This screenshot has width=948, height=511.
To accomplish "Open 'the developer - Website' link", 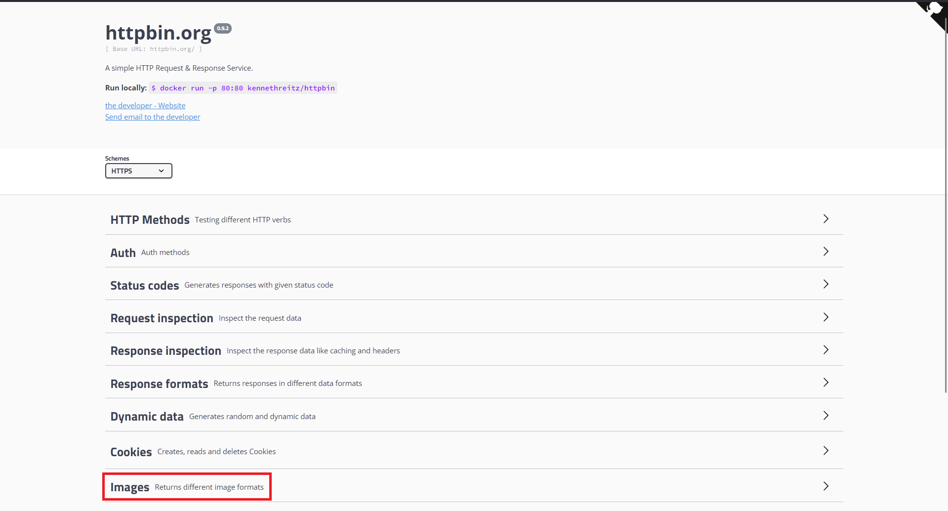I will (x=145, y=106).
